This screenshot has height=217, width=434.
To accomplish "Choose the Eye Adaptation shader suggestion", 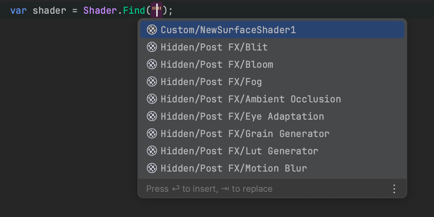I will [x=242, y=116].
